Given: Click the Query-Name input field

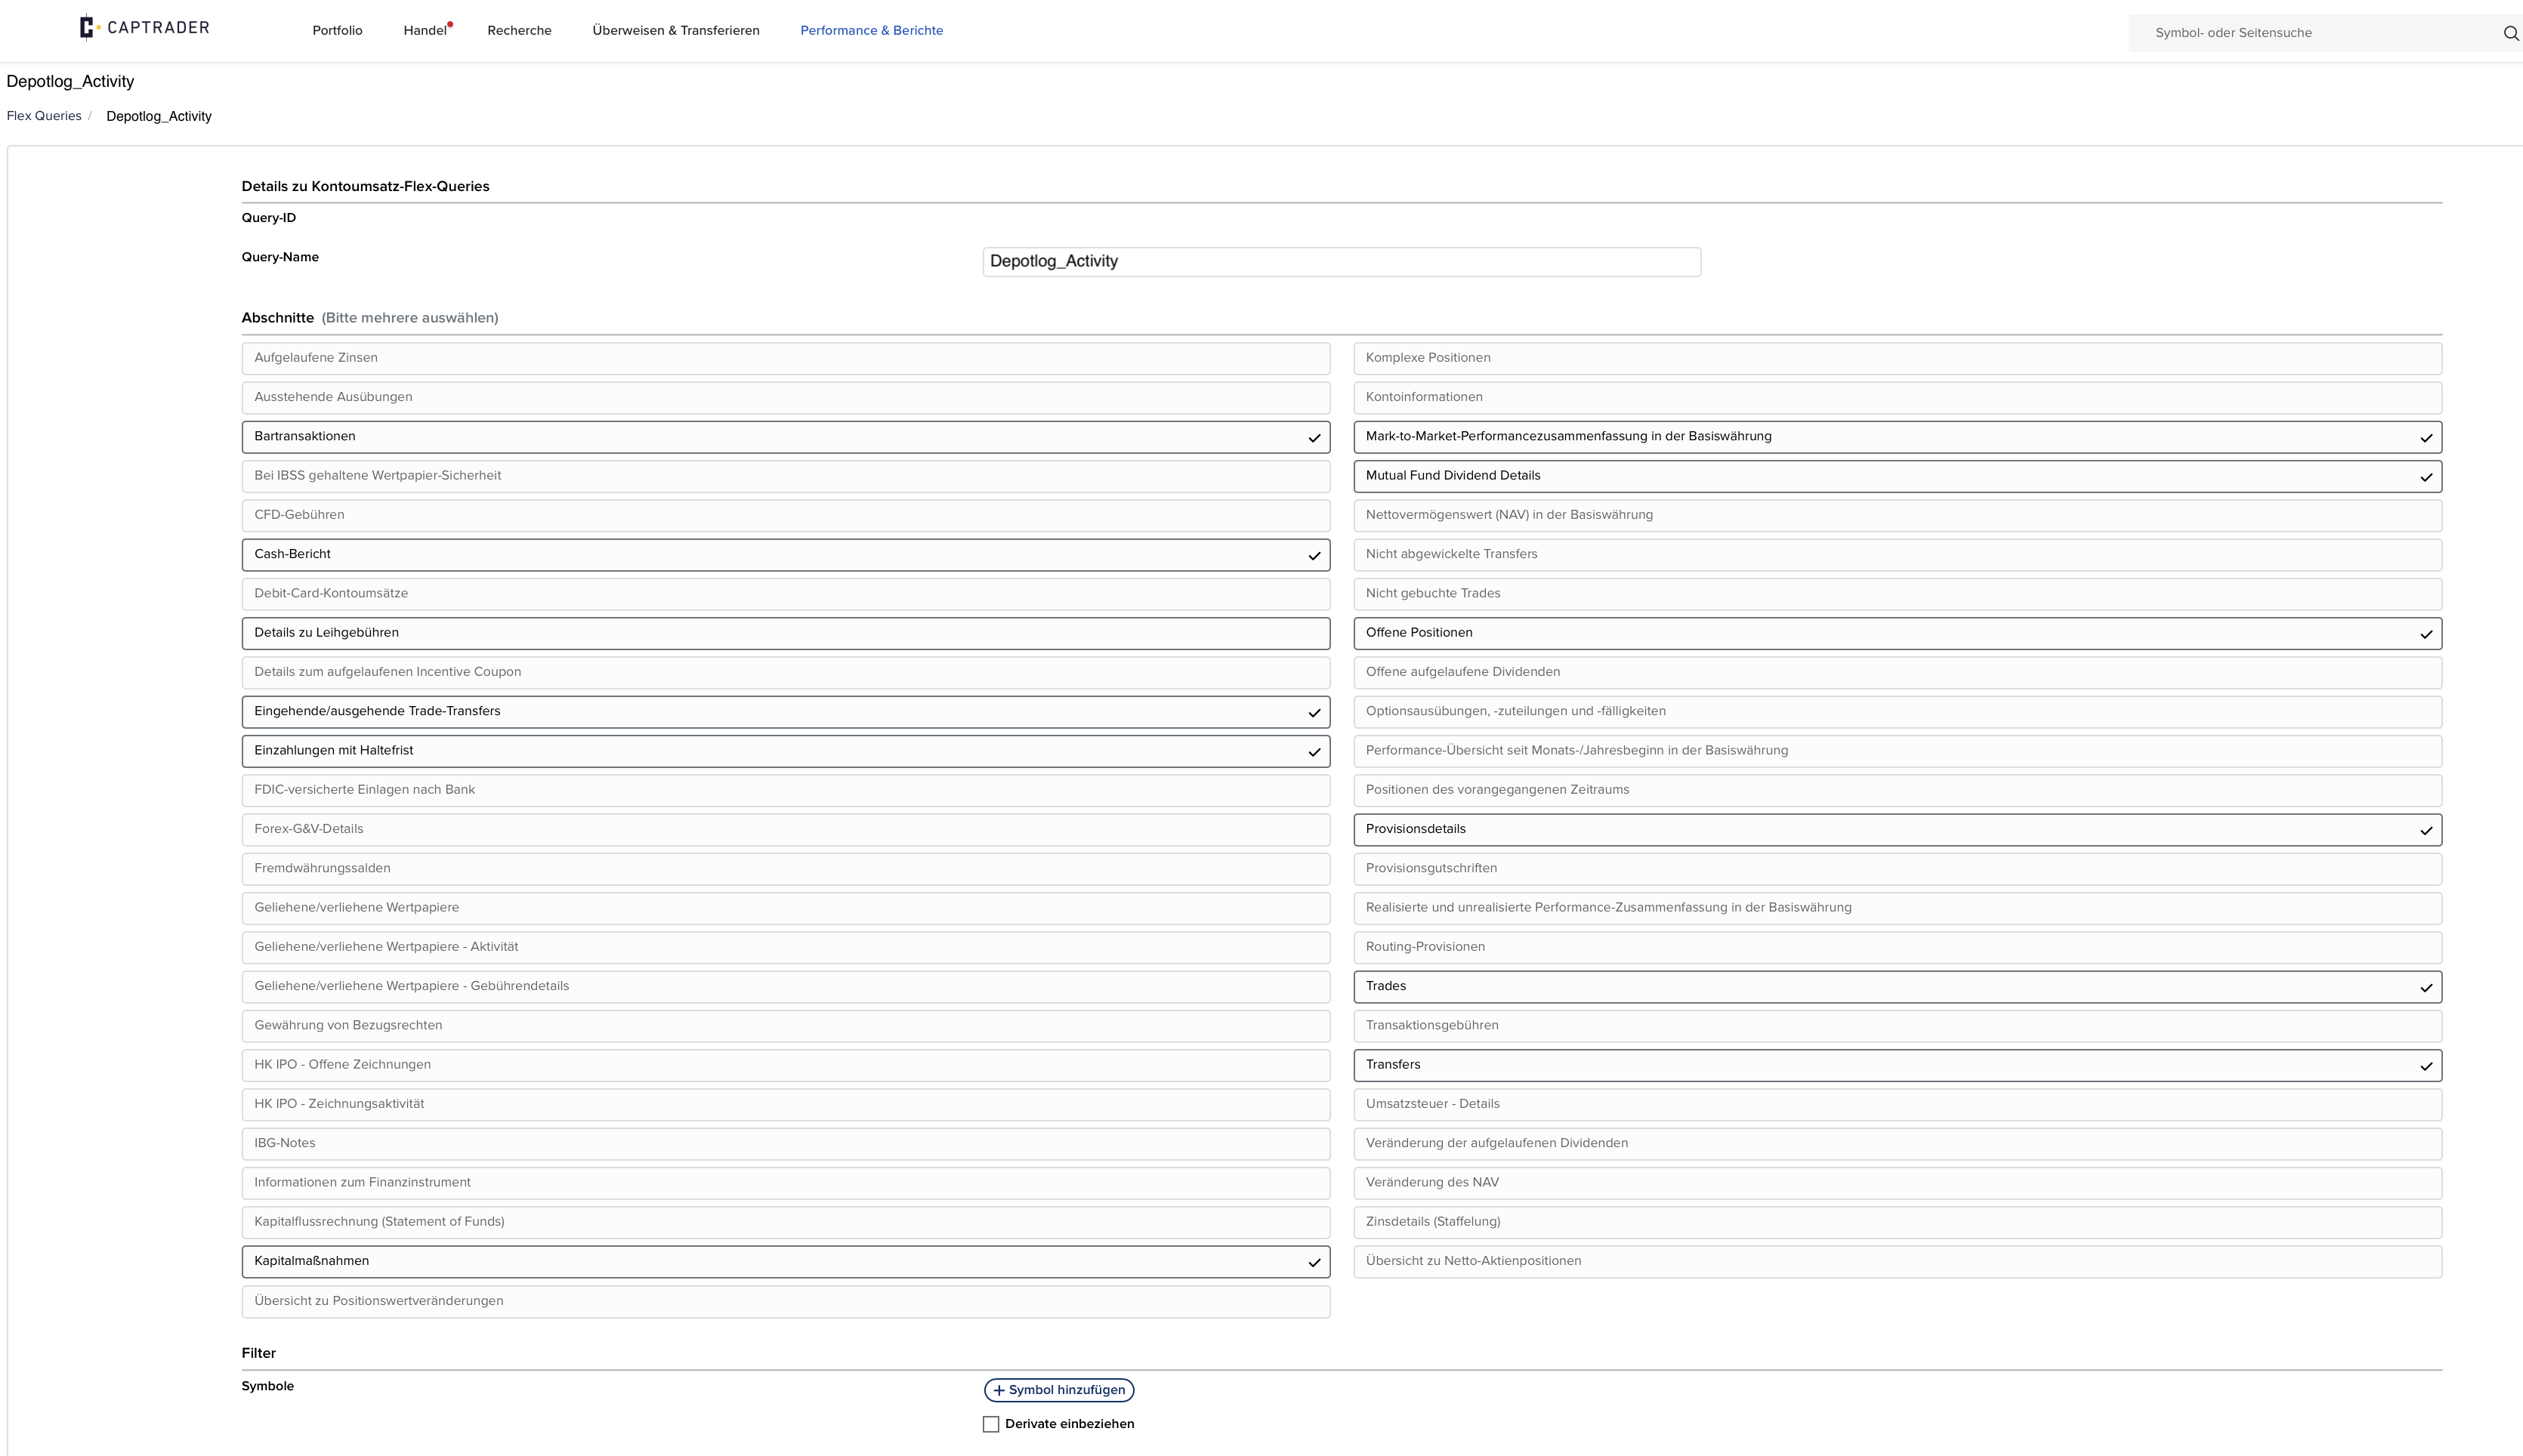Looking at the screenshot, I should (1341, 262).
